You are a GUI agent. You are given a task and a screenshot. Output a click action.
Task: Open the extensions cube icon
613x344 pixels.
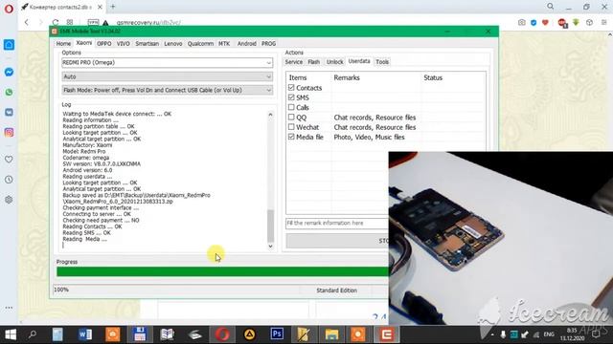pyautogui.click(x=590, y=23)
